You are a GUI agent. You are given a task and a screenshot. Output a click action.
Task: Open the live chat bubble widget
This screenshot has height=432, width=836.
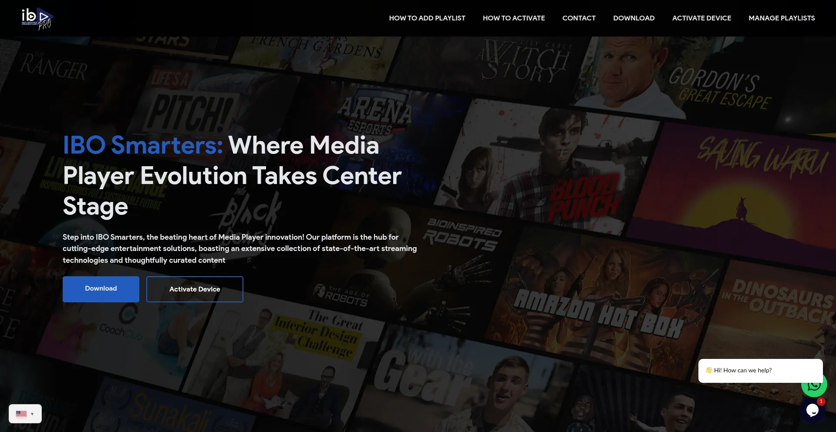coord(812,410)
